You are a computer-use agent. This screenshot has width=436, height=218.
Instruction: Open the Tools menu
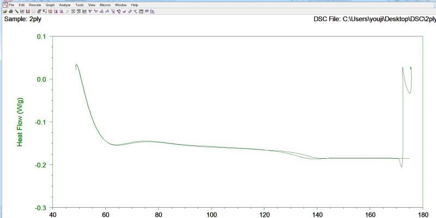[80, 5]
